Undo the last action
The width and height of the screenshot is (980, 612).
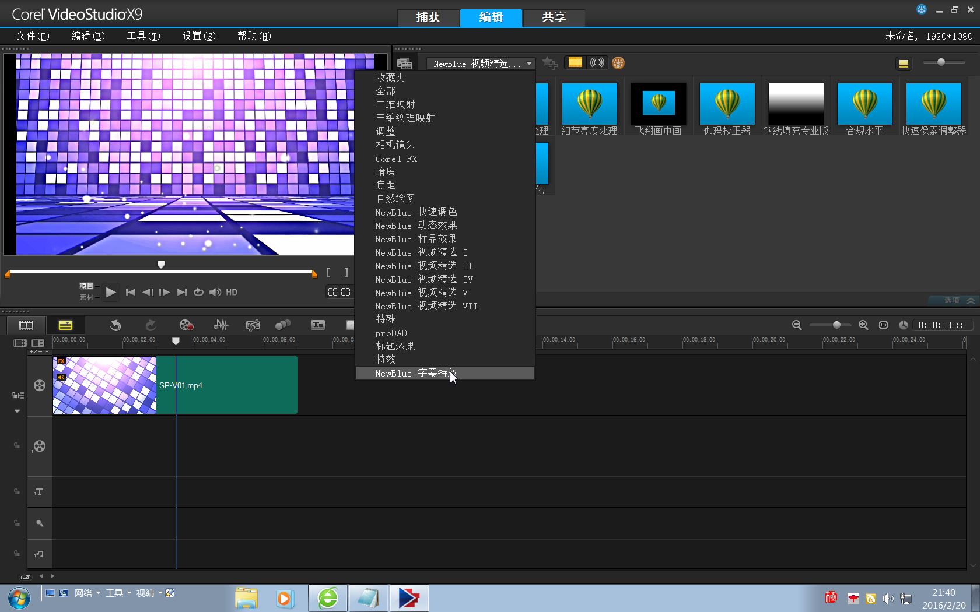(116, 325)
